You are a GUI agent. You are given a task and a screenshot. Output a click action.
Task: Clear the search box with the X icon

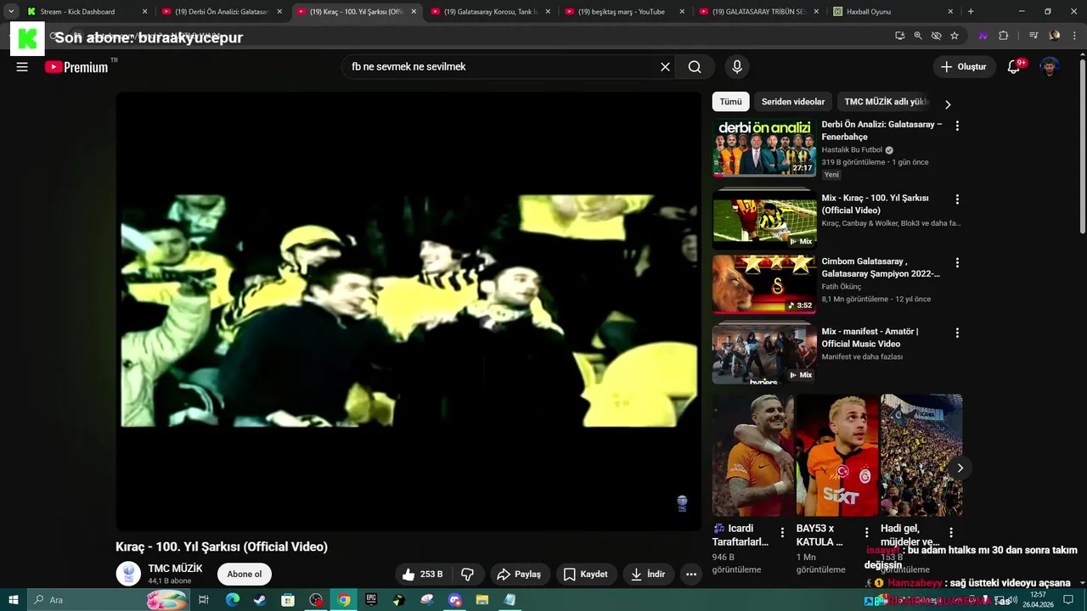665,67
